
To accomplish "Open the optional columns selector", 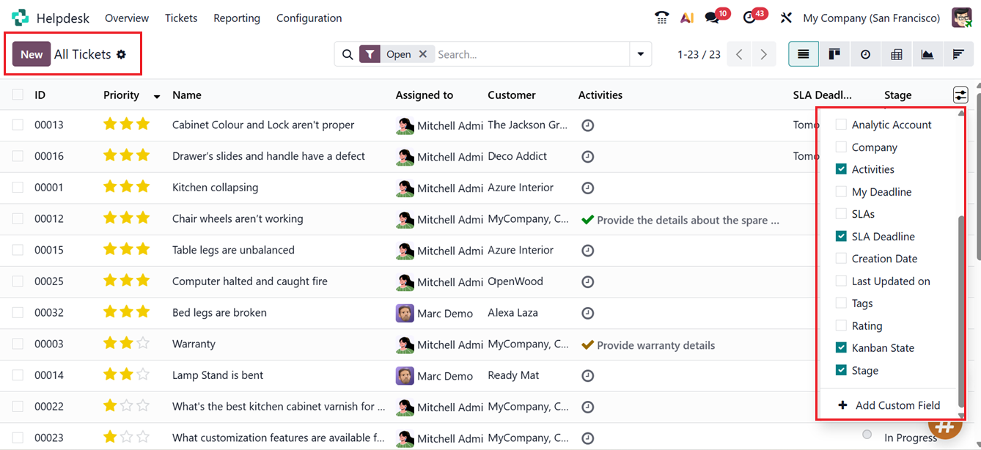I will [960, 95].
